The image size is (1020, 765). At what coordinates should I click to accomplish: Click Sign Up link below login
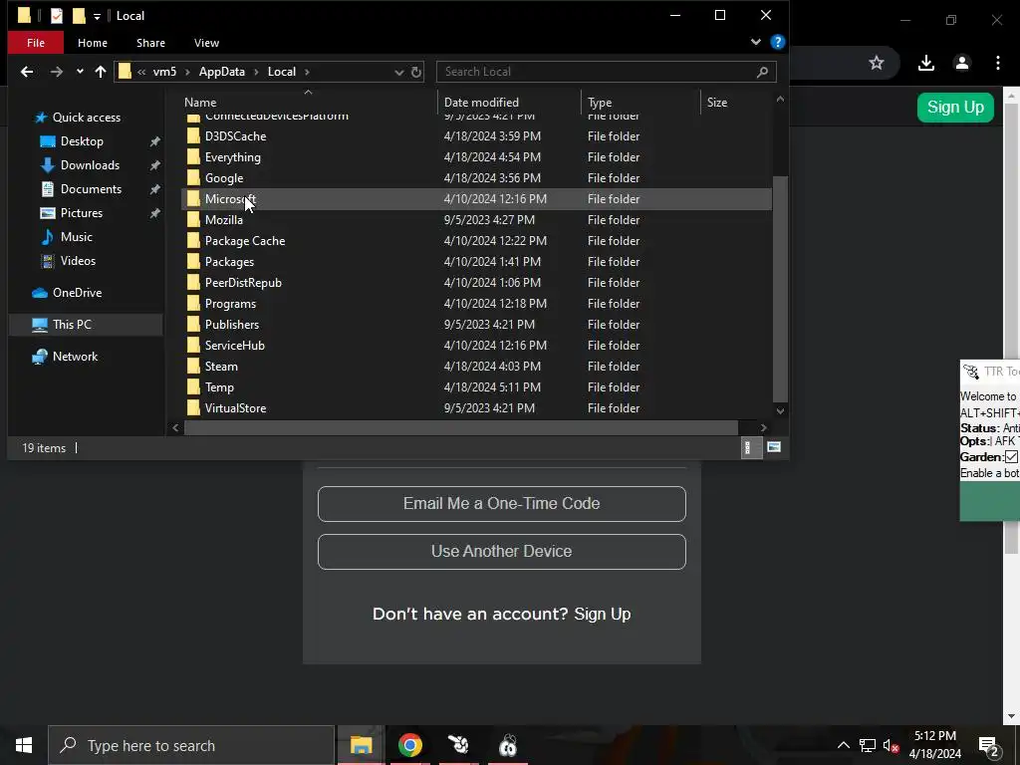[603, 614]
